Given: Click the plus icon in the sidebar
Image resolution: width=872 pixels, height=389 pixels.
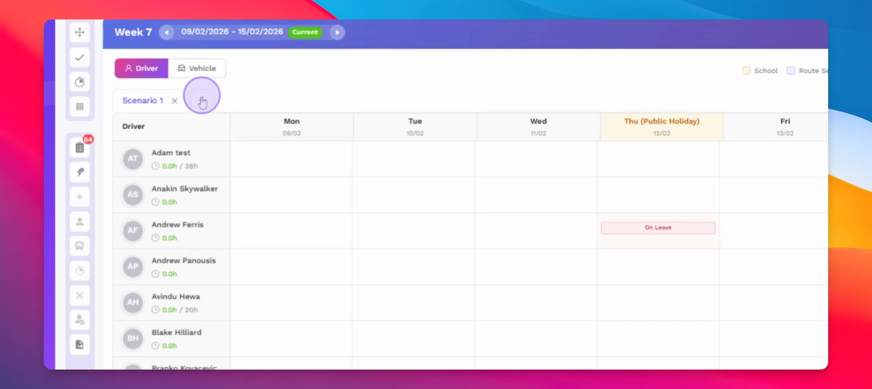Looking at the screenshot, I should [80, 197].
